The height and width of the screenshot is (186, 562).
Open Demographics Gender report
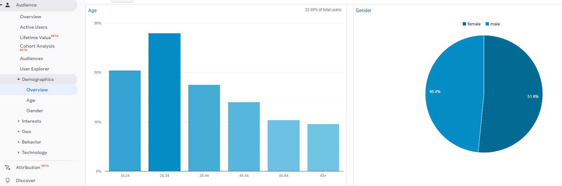(35, 111)
